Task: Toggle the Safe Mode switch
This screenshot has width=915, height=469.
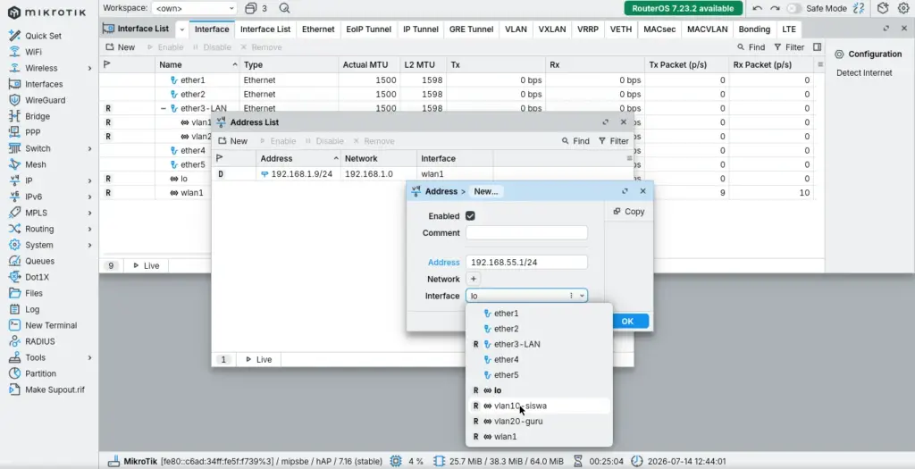Action: [793, 8]
